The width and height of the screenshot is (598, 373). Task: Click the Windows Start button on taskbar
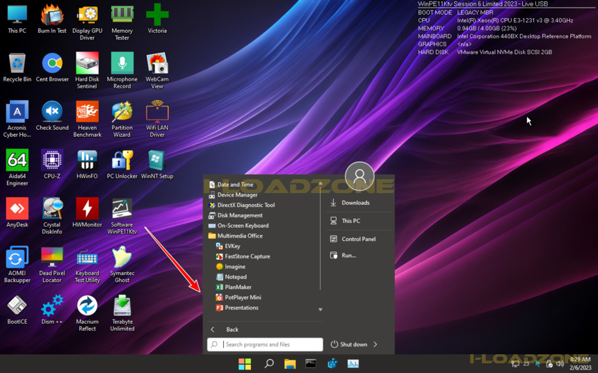pos(245,364)
